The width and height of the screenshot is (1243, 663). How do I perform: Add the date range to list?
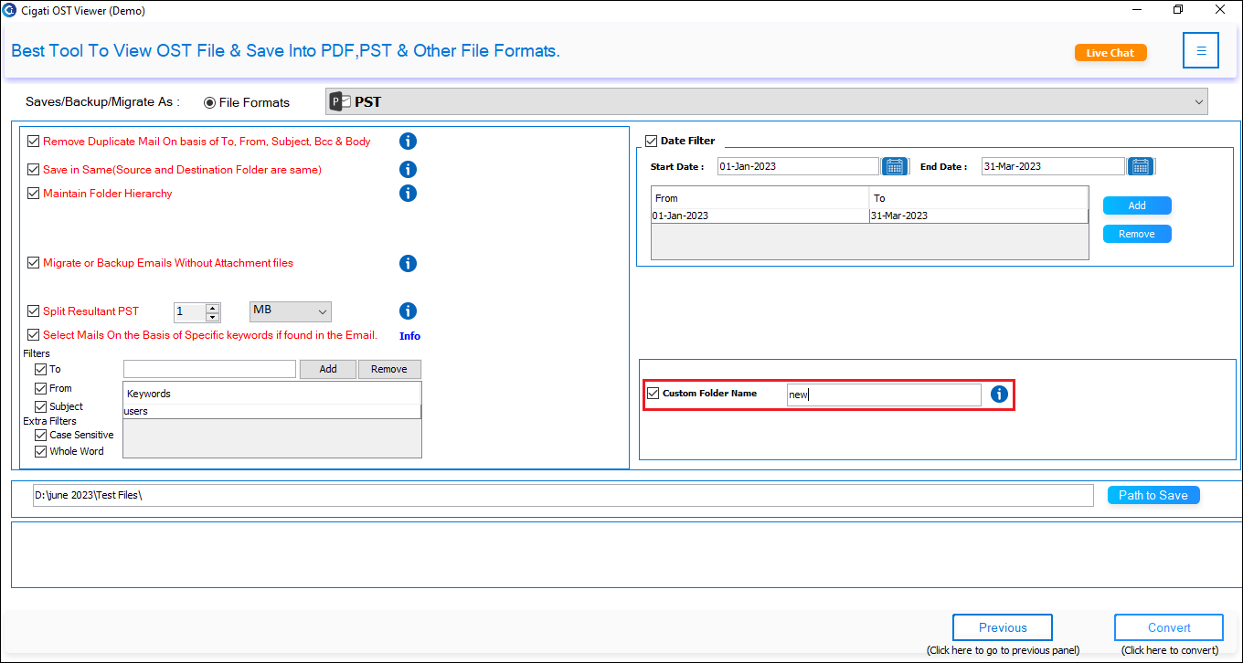[x=1137, y=205]
